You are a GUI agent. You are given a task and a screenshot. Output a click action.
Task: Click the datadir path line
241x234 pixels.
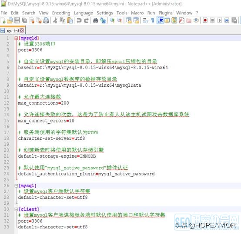(x=80, y=85)
